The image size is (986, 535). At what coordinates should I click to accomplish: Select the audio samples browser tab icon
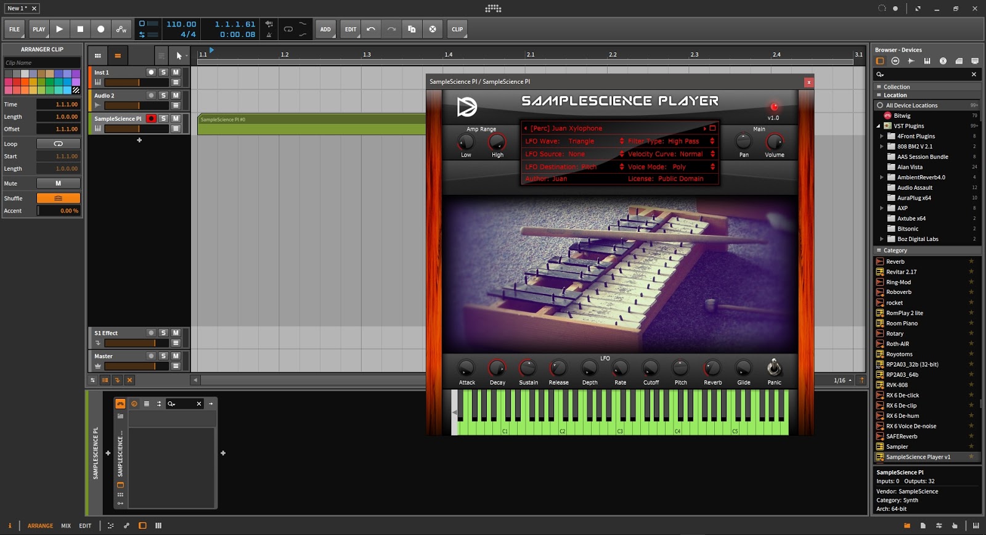911,61
